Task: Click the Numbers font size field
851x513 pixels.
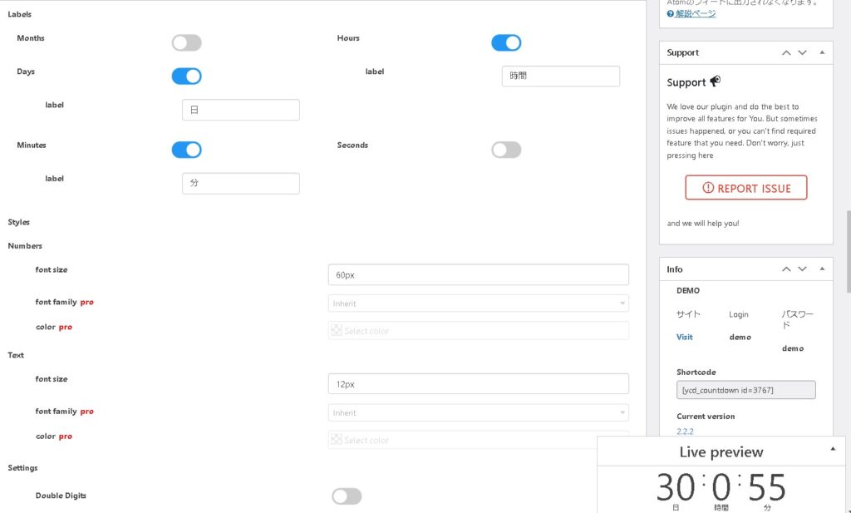Action: tap(478, 274)
